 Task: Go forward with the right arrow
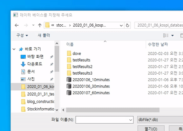coord(26,25)
